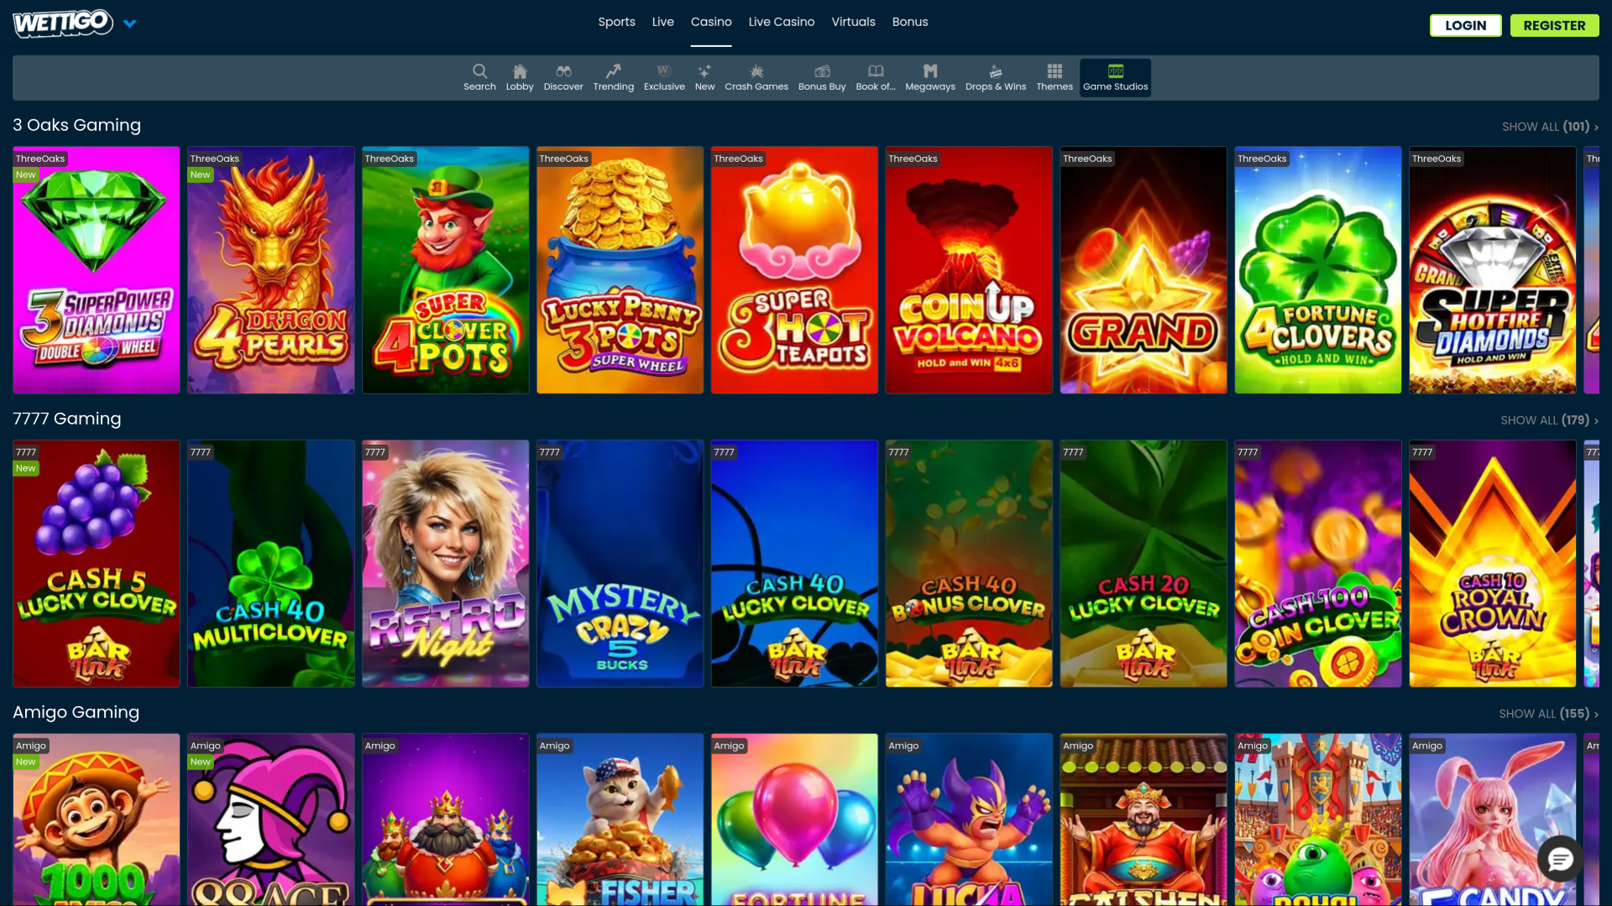Expand the dropdown arrow beside Wettigo logo

coord(129,23)
